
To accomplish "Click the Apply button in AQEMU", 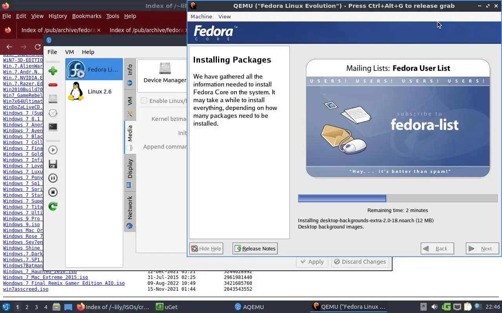I will tap(312, 262).
